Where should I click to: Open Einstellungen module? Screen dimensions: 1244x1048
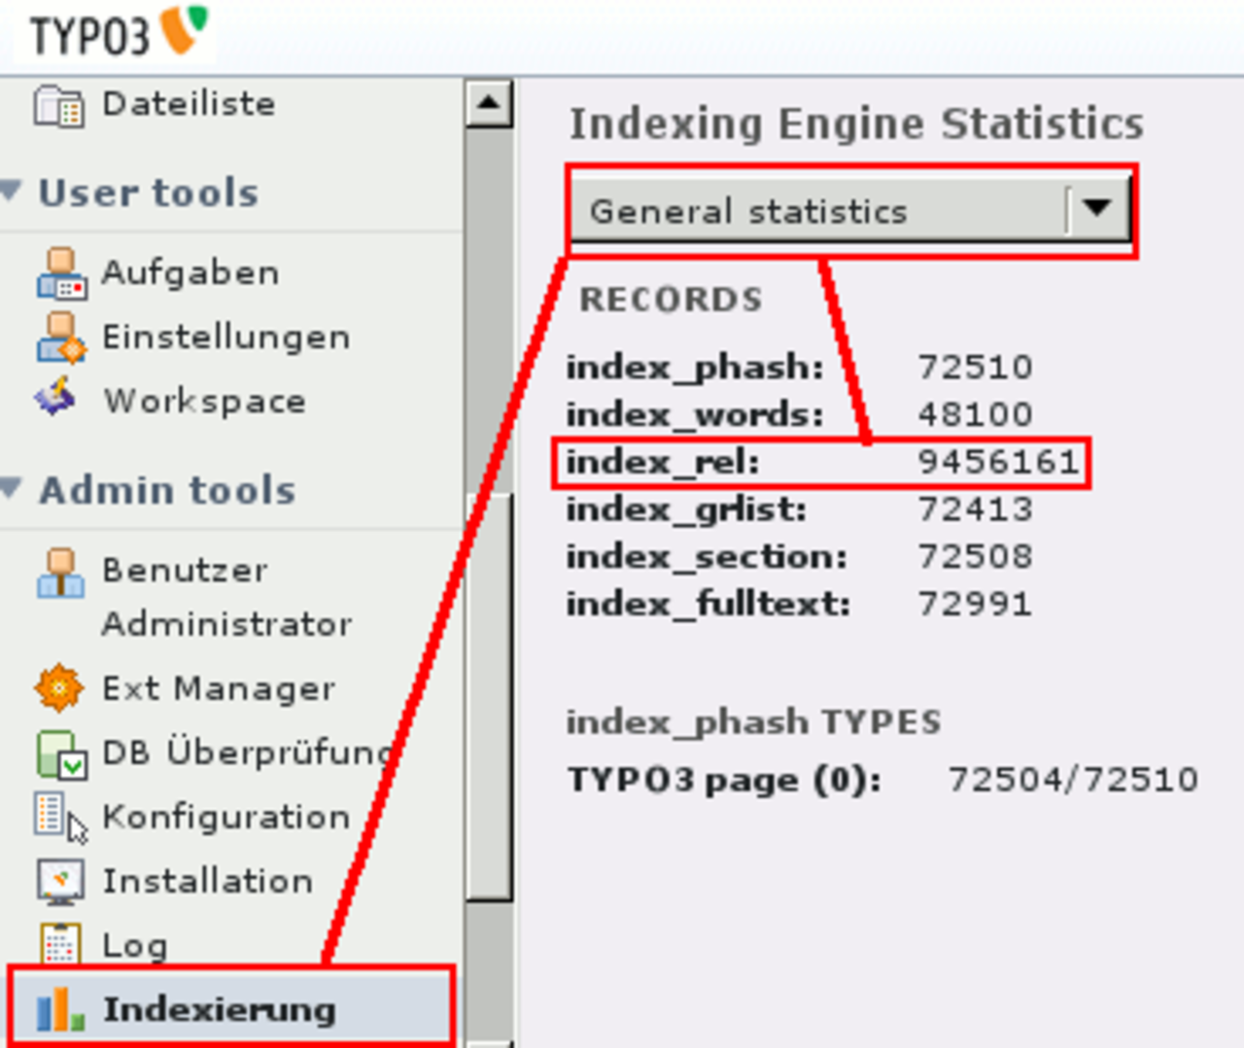[225, 337]
